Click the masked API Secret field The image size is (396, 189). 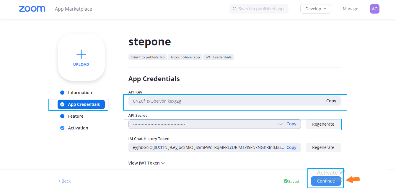click(x=215, y=124)
